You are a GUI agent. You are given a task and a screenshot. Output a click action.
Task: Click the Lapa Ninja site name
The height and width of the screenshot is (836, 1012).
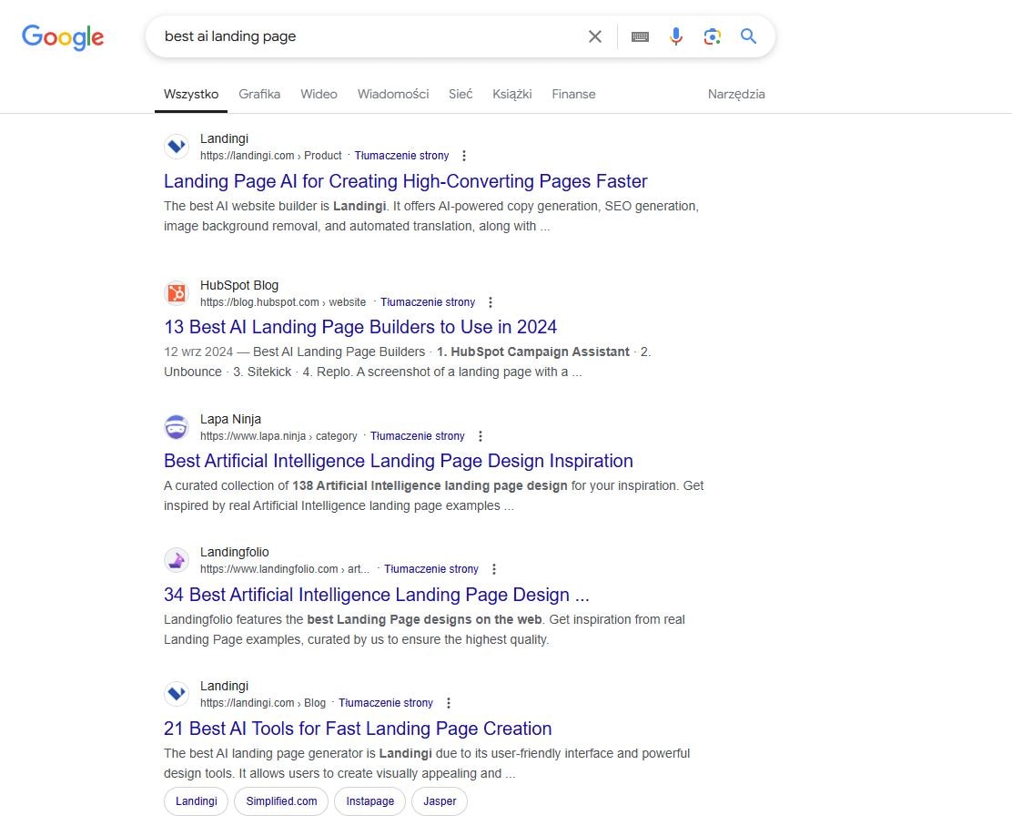(x=230, y=419)
